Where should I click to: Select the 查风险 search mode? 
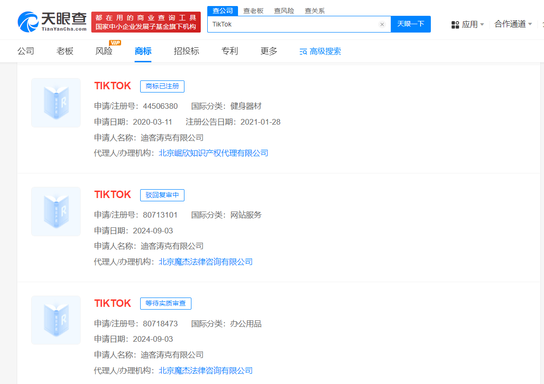tap(284, 11)
